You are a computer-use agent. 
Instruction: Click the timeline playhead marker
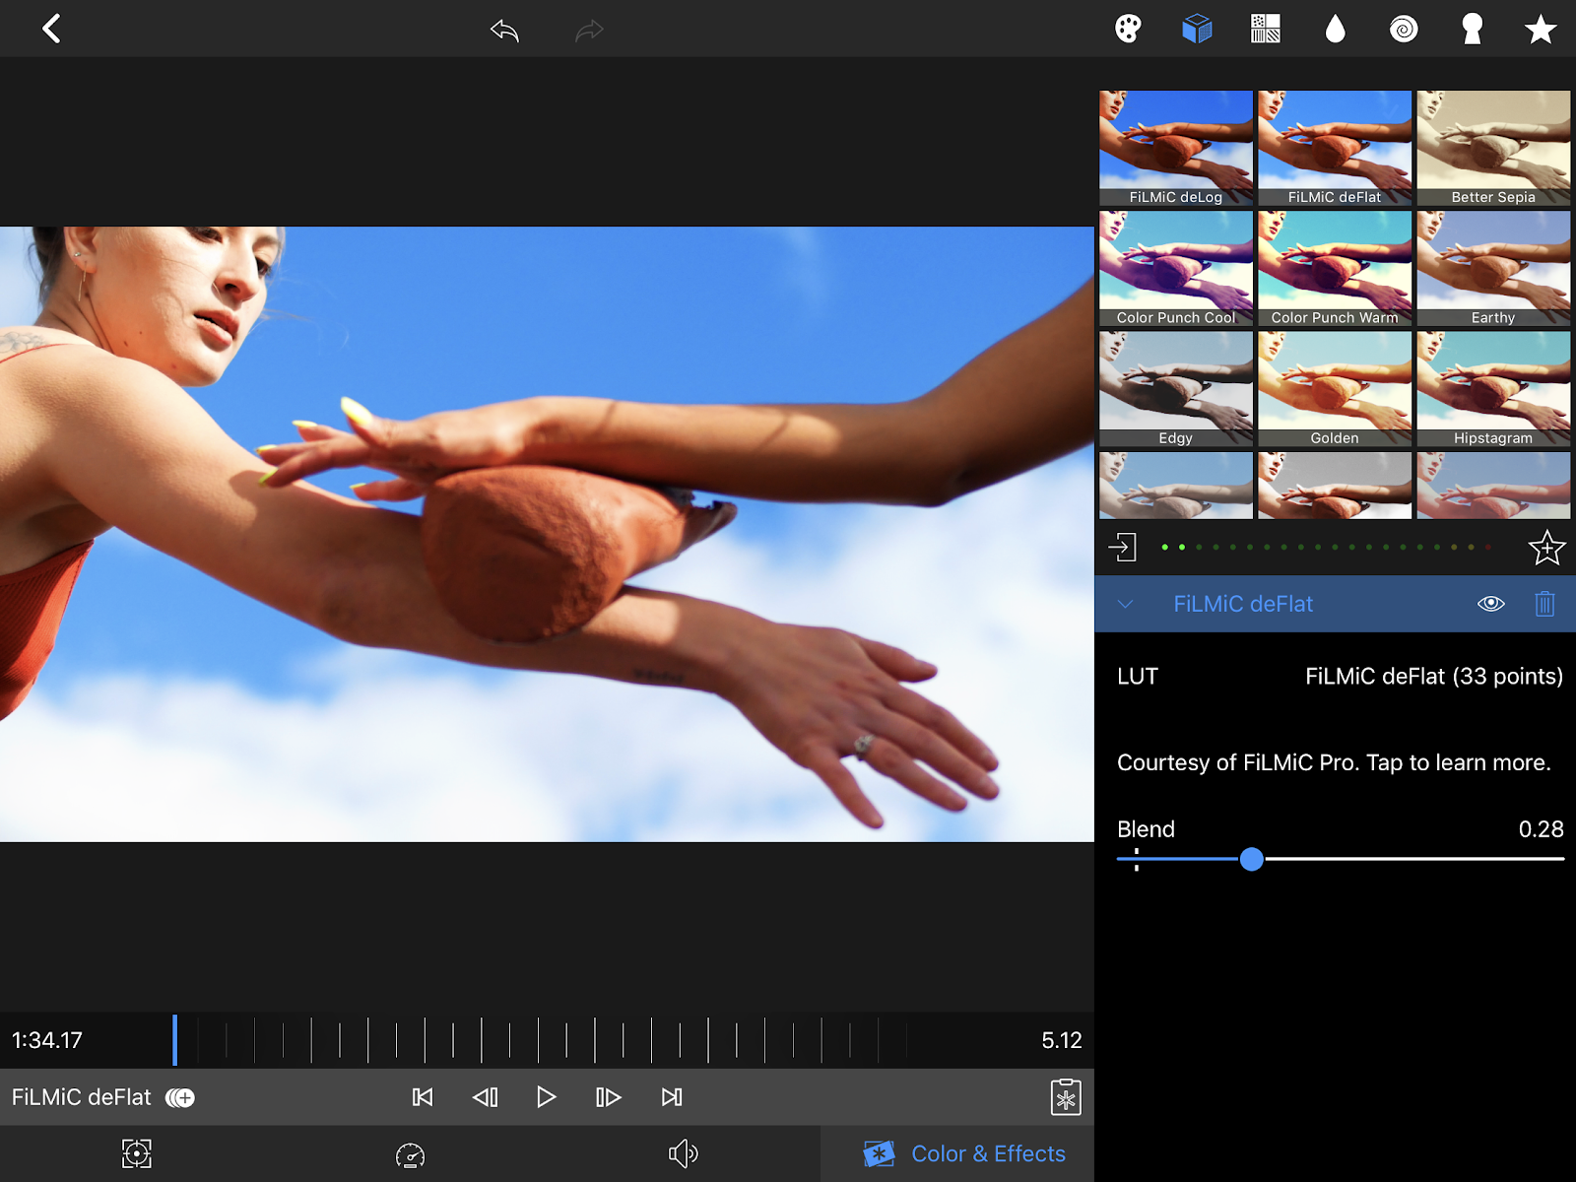pos(174,1040)
